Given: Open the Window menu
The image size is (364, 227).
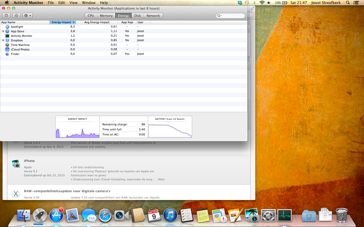Looking at the screenshot, I should pyautogui.click(x=89, y=3).
